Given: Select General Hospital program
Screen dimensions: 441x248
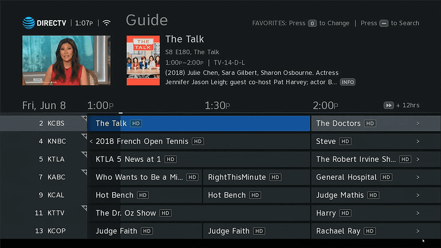Looking at the screenshot, I should 346,177.
